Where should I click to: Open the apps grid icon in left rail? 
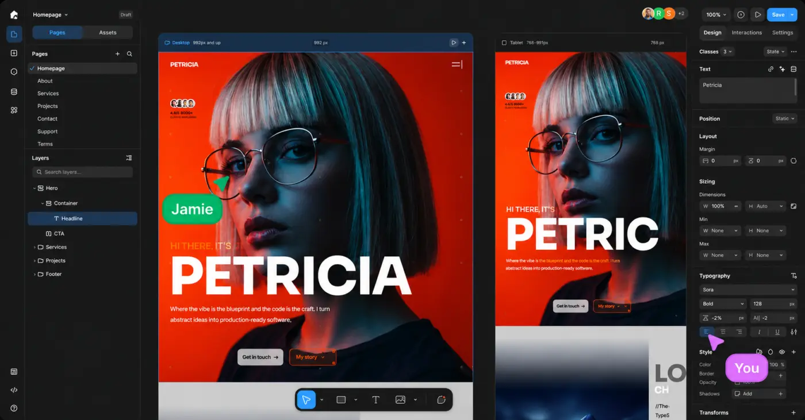[x=14, y=110]
